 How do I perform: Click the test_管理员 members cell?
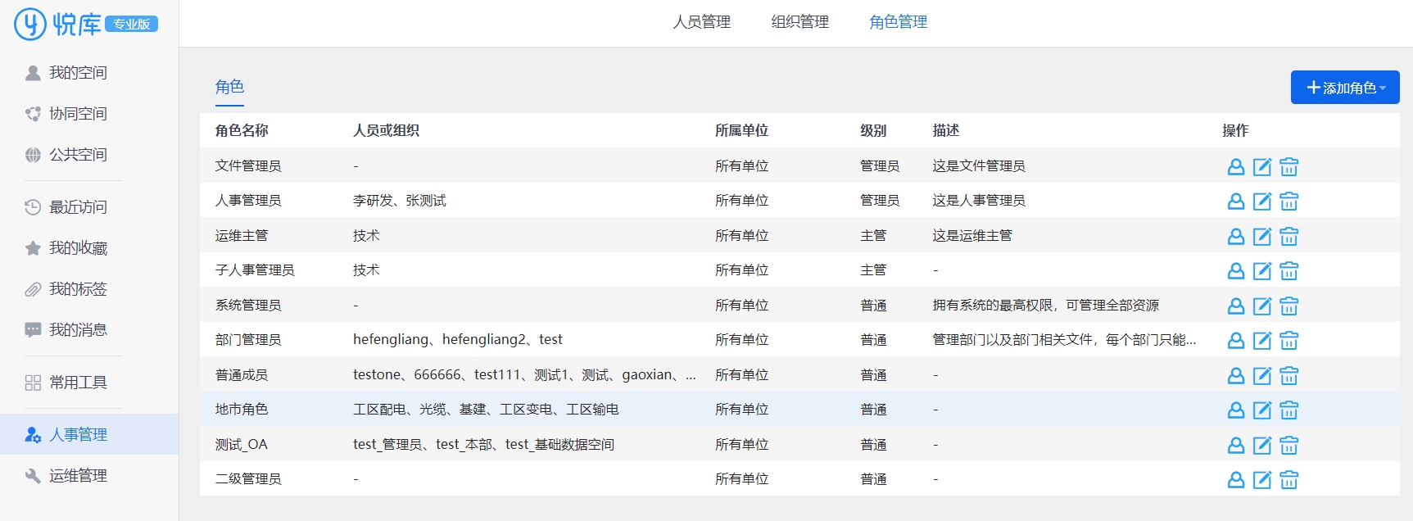coord(483,444)
